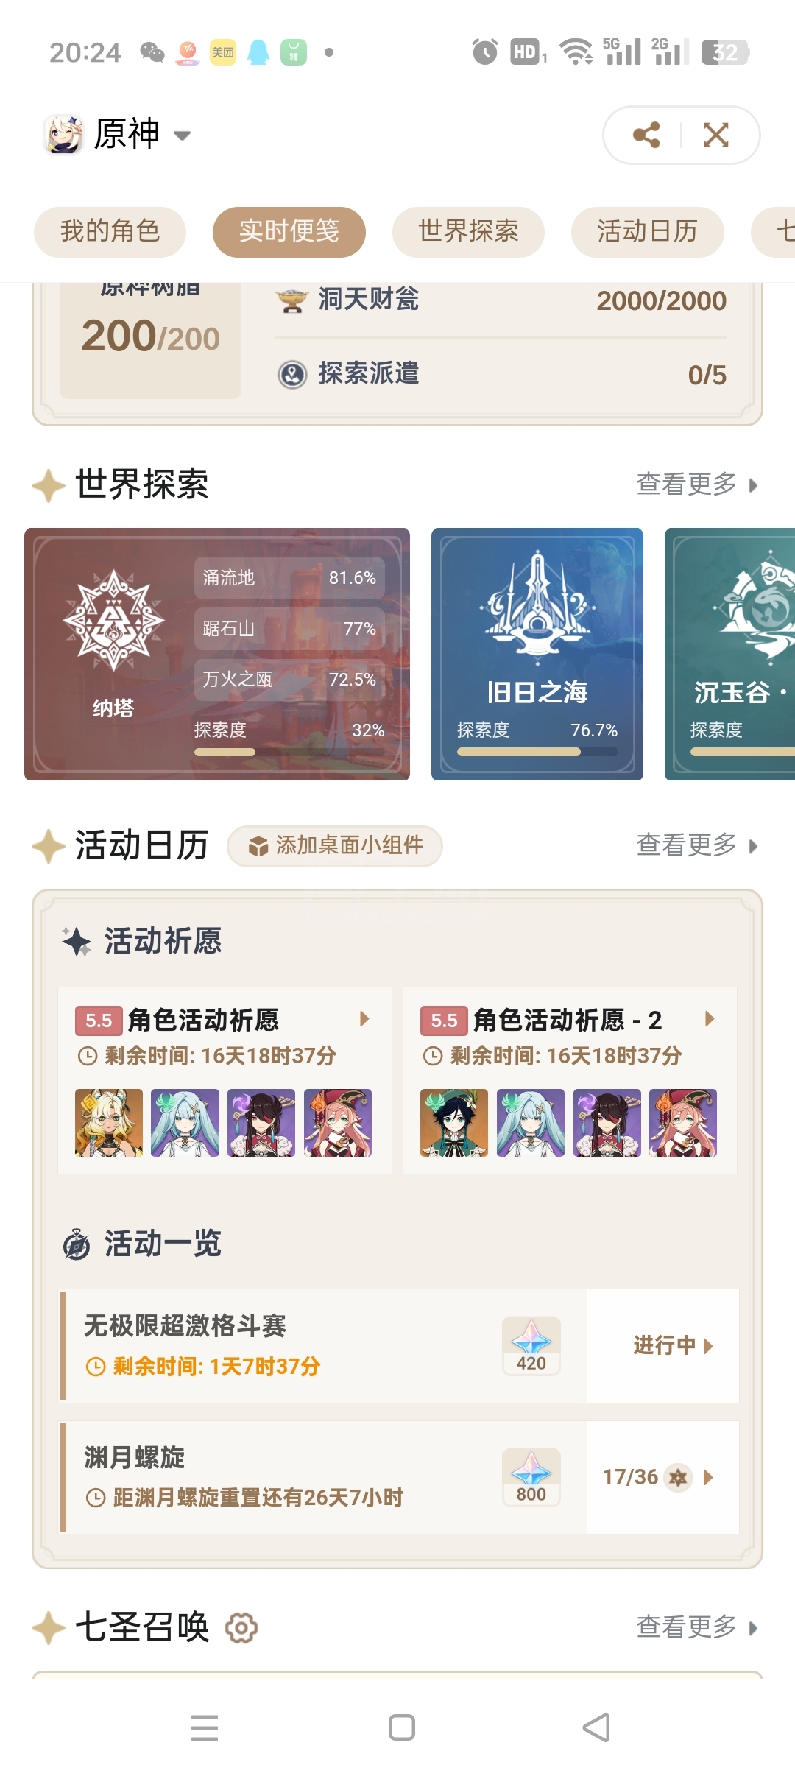
Task: Select the 世界探索 tab
Action: [468, 232]
